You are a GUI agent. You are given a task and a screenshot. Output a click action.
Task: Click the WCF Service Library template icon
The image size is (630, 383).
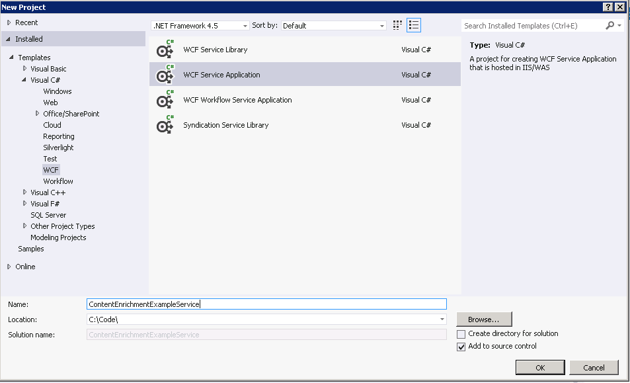pyautogui.click(x=165, y=49)
